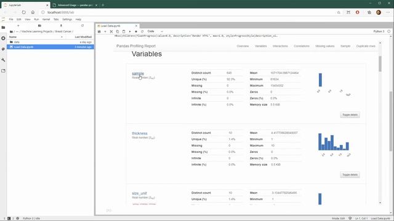This screenshot has height=221, width=394.
Task: Restart the kernel icon in notebook toolbar
Action: pos(142,31)
